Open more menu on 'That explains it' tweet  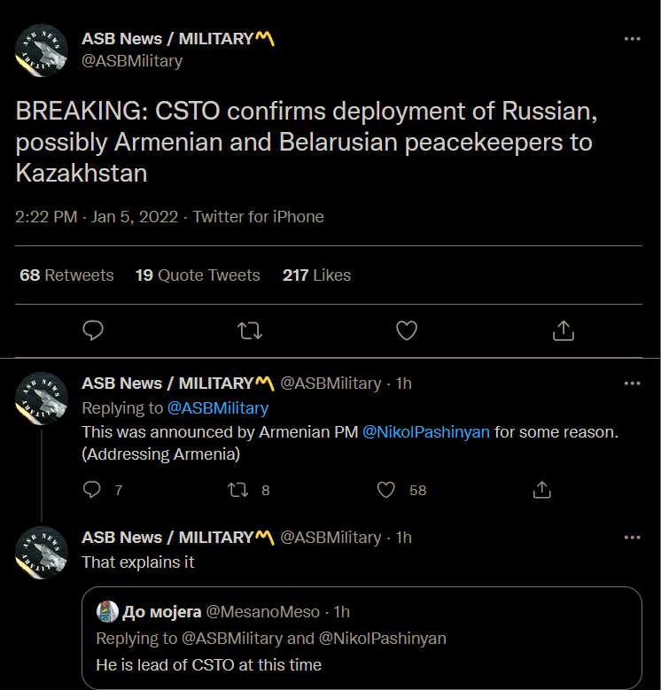point(632,538)
